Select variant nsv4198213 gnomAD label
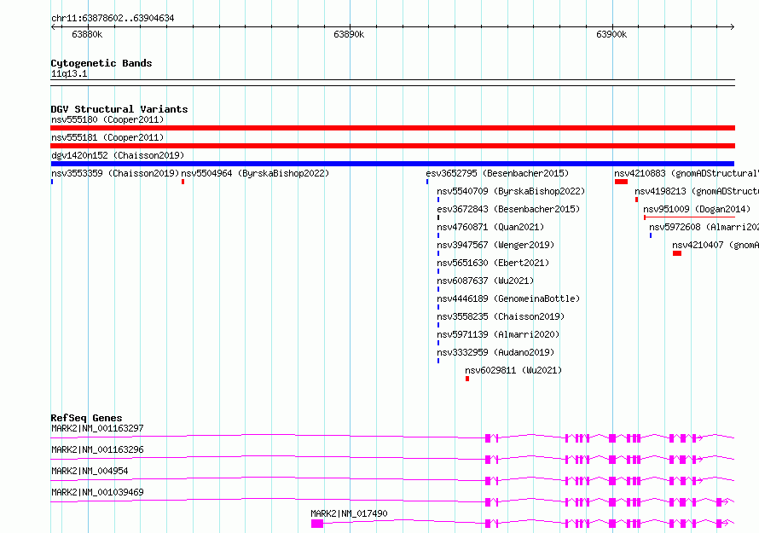Screen dimensions: 759x533 (697, 191)
